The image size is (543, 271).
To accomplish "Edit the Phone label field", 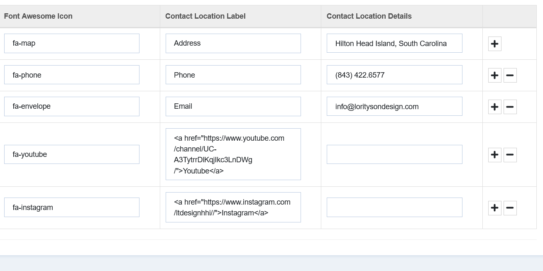I will (x=233, y=75).
